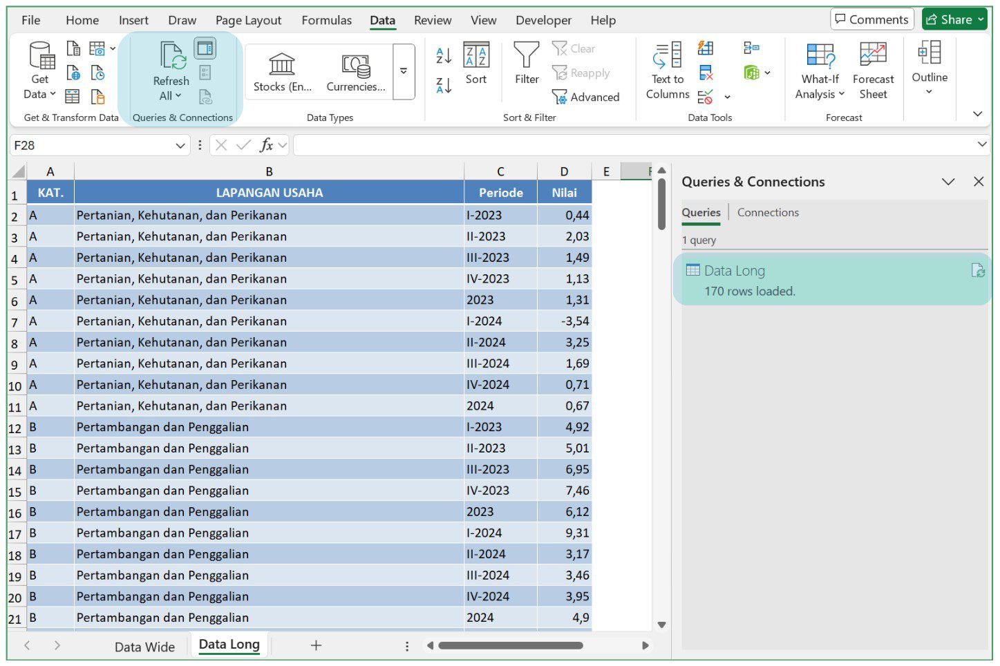Open Recent Sources
This screenshot has height=666, width=1000.
point(99,71)
